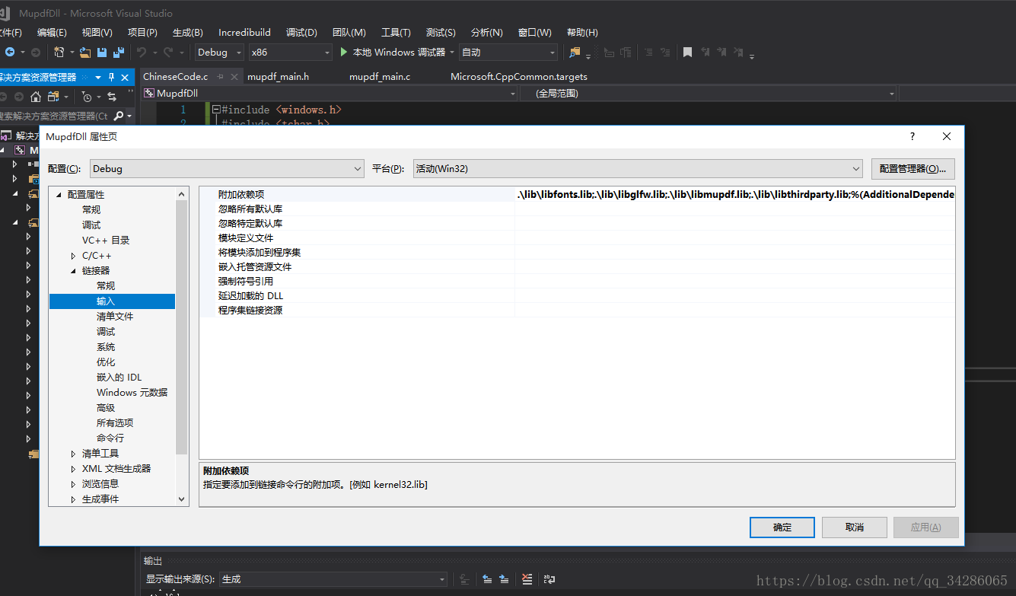The width and height of the screenshot is (1016, 596).
Task: Click the Clear All output icon
Action: (527, 579)
